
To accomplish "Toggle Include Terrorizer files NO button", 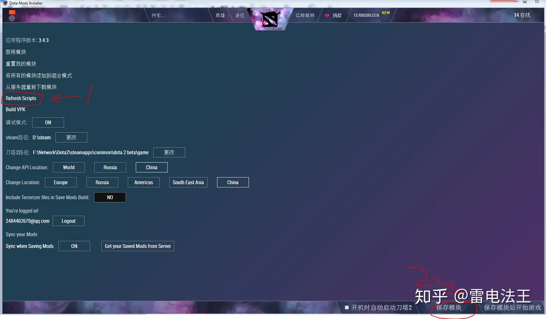I will [110, 197].
